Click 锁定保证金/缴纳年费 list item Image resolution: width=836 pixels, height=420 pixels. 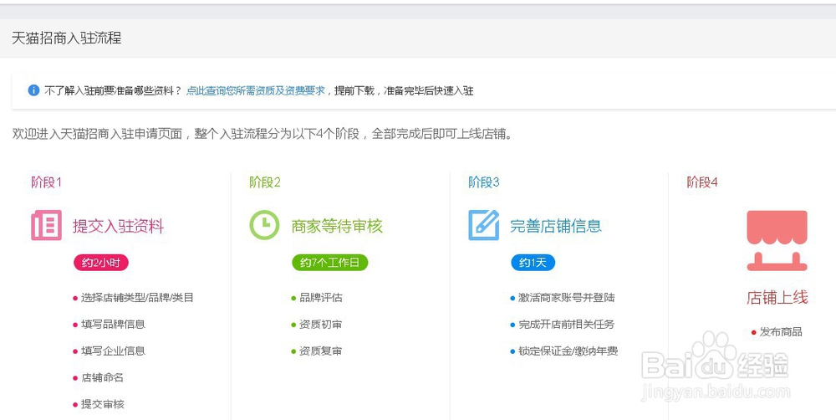tap(564, 351)
